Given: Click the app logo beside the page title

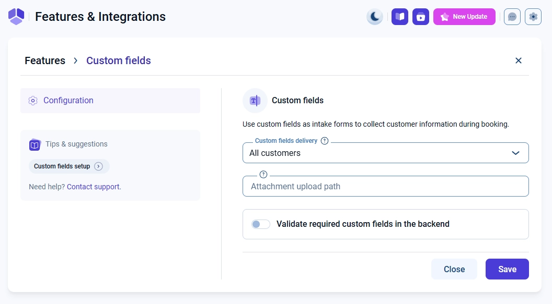Looking at the screenshot, I should pos(16,17).
